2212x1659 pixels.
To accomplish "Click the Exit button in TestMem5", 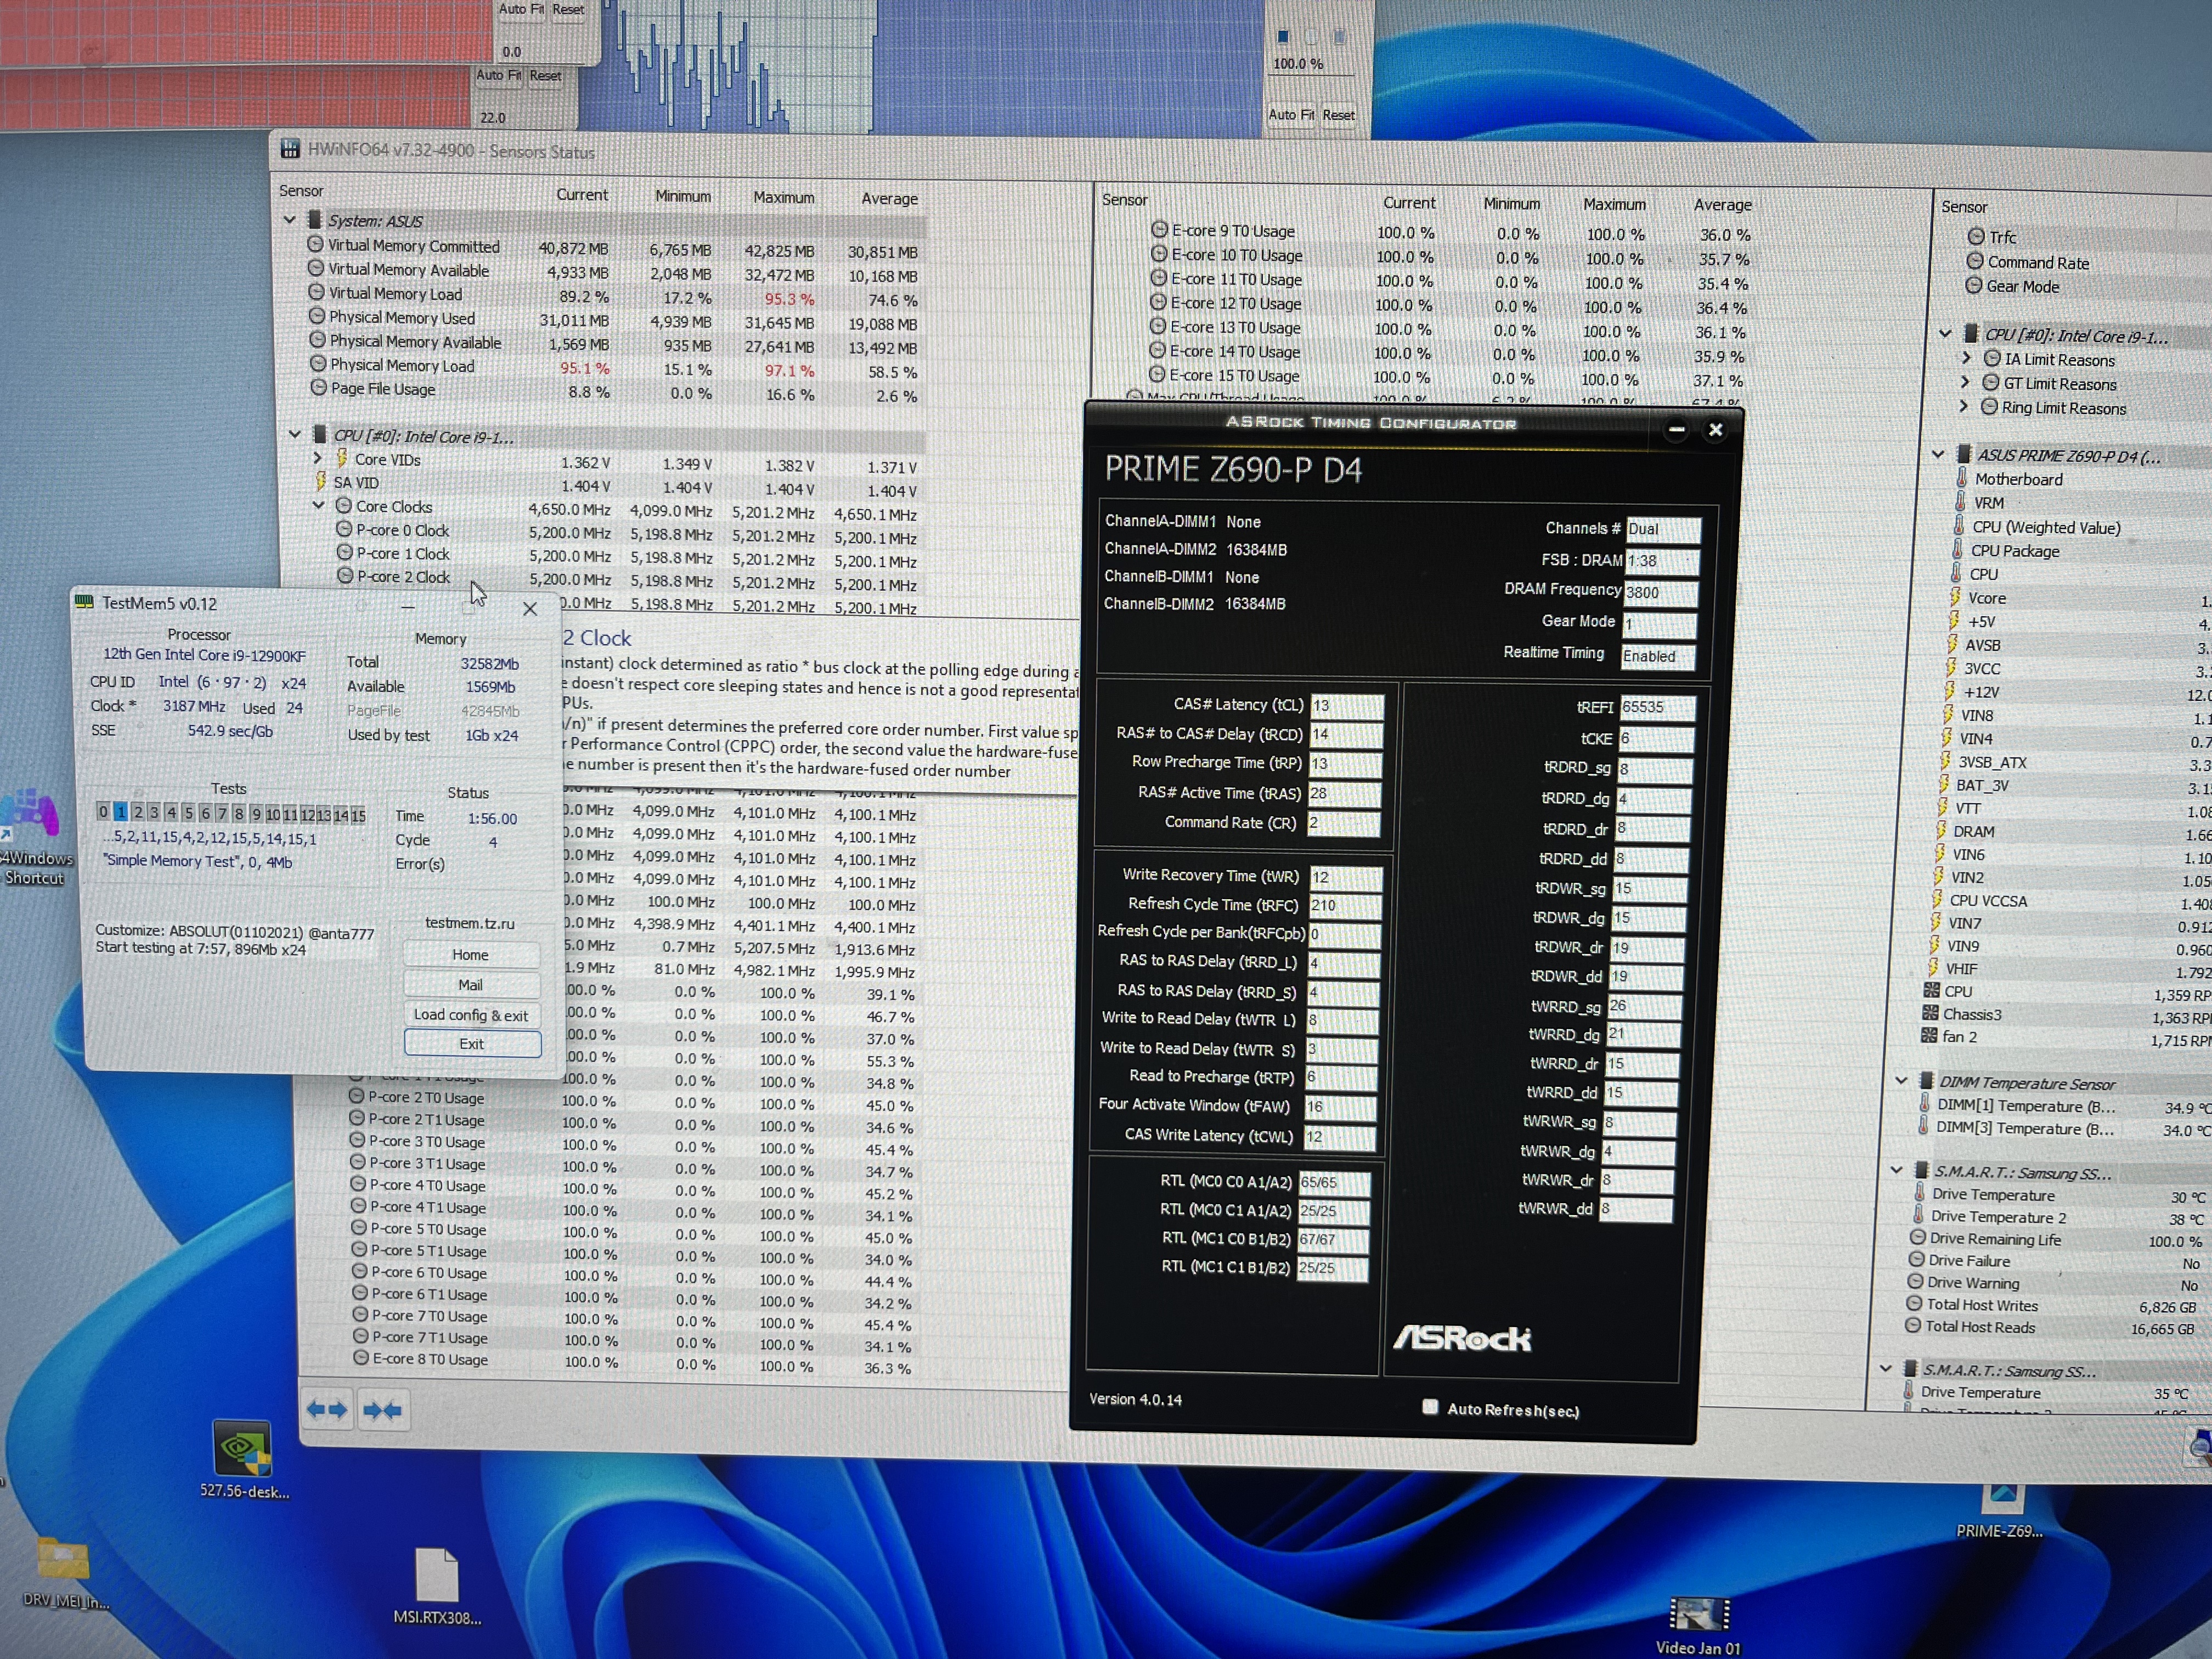I will (472, 1044).
